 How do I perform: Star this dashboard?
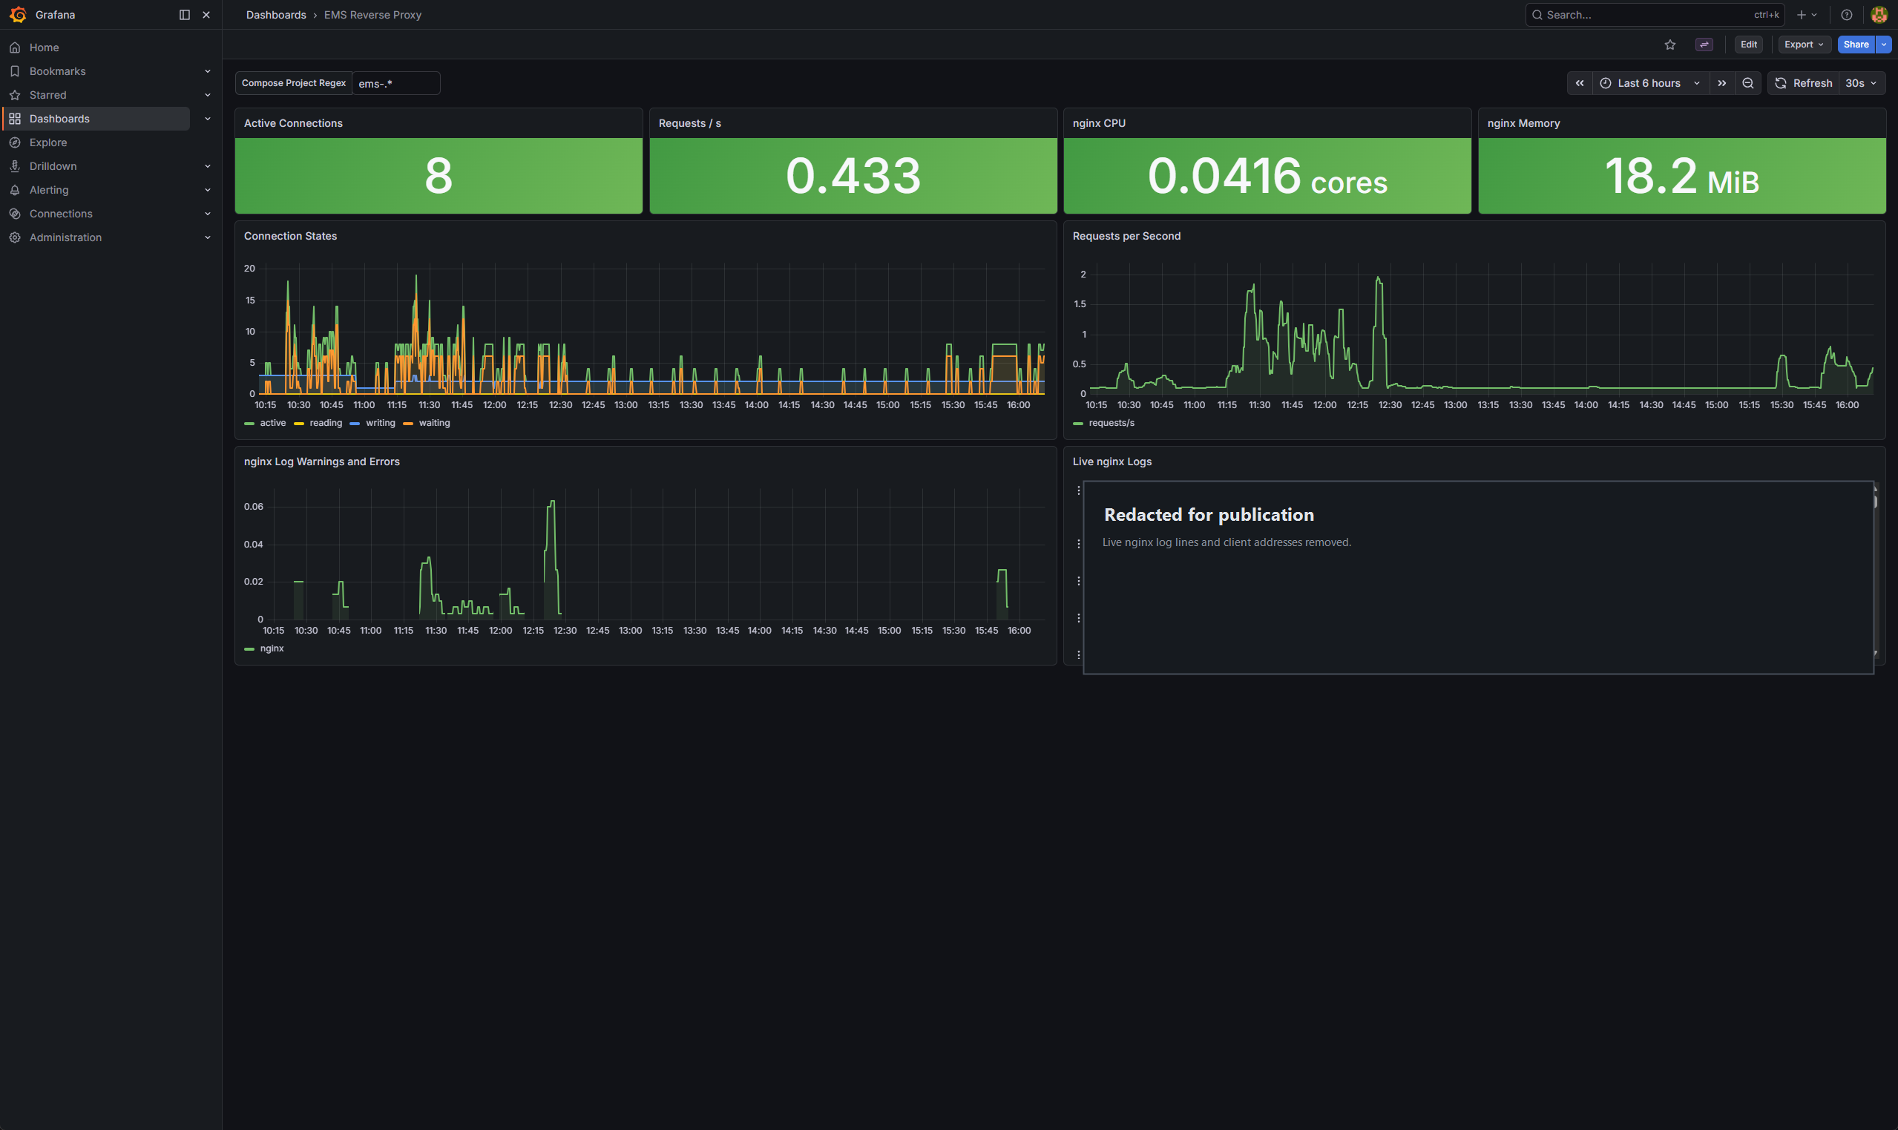(1669, 45)
